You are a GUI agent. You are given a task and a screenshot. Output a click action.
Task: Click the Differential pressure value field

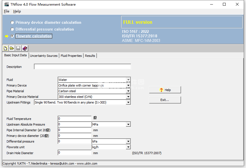[x=75, y=141]
